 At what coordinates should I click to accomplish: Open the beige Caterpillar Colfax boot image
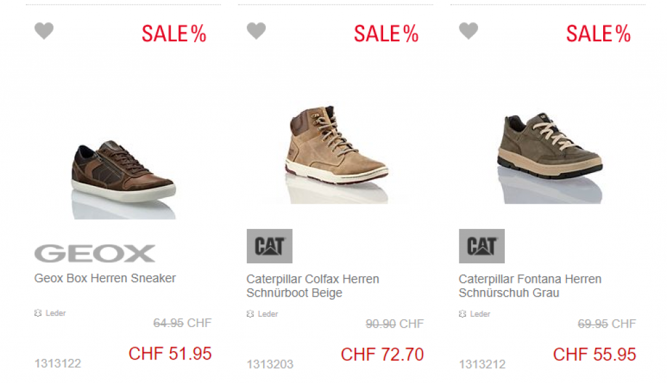[335, 146]
